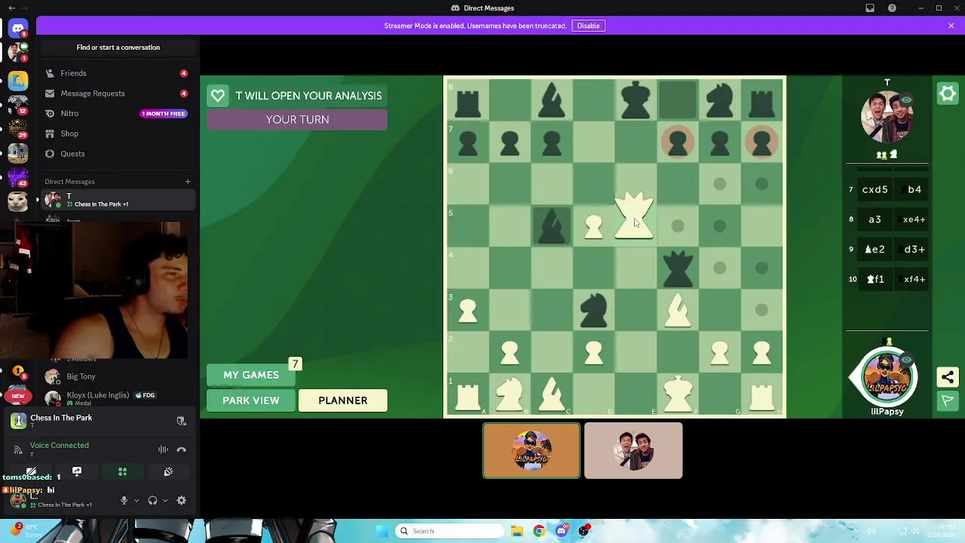Click lilPapsy's avatar in side panel
Screen dimensions: 965x543
[887, 377]
